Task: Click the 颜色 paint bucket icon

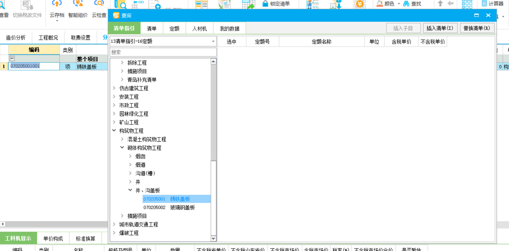Action: pos(379,4)
